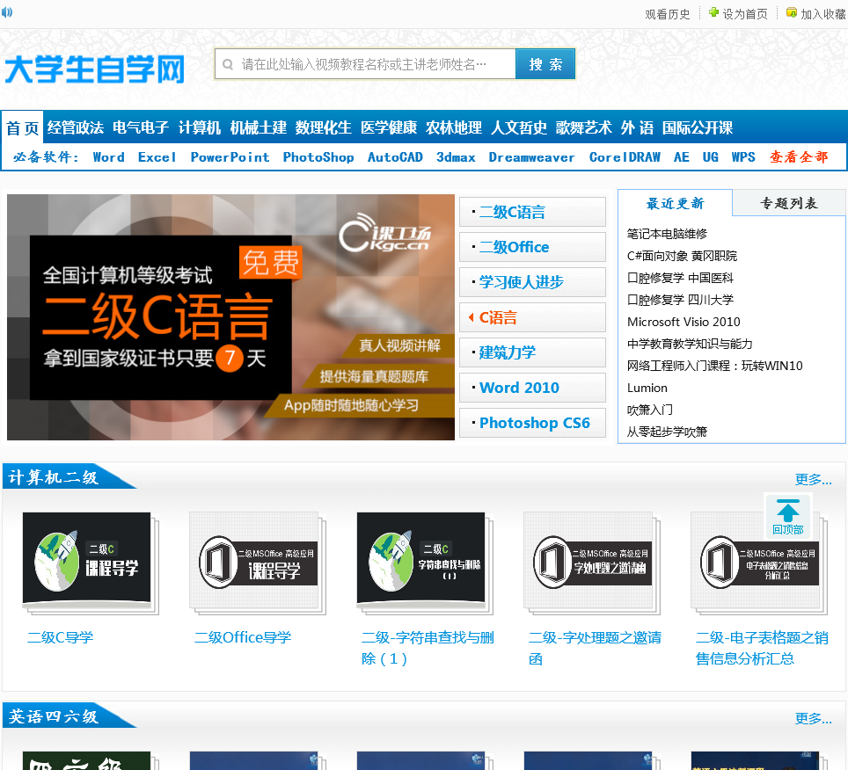
Task: Open 二级Office导学 course thumbnail
Action: click(258, 563)
